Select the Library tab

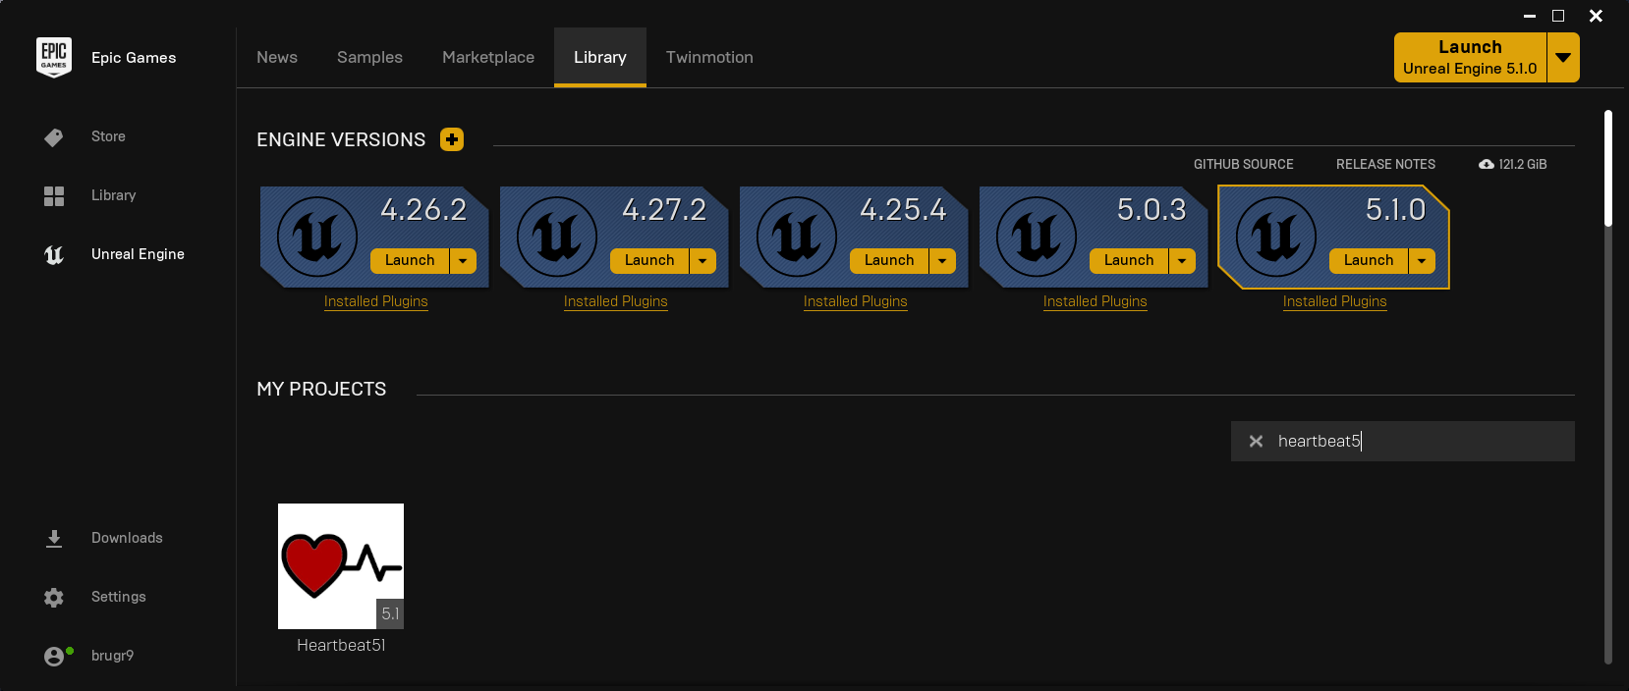pos(600,58)
